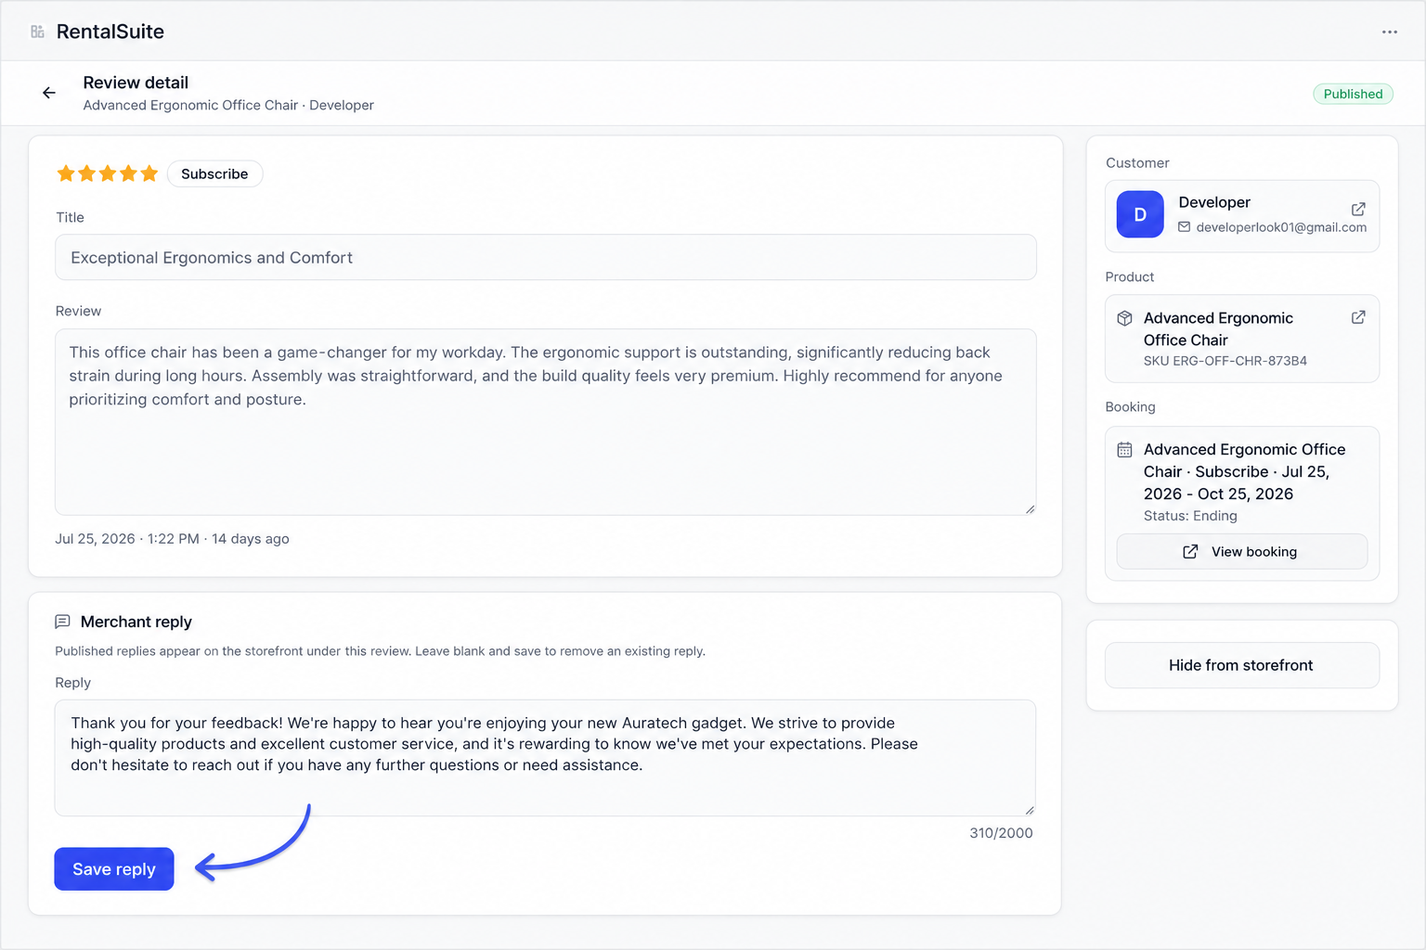Click the five-star rating
The image size is (1426, 950).
108,173
